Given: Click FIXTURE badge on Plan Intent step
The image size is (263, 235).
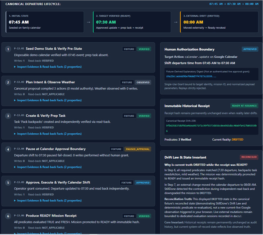Looking at the screenshot, I should point(127,82).
